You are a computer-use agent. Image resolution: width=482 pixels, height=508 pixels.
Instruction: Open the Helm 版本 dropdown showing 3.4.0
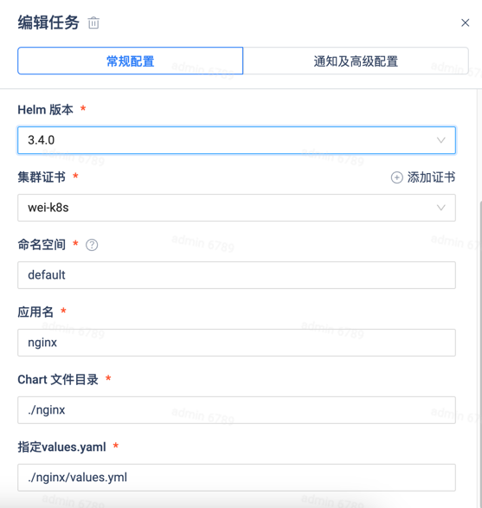click(x=236, y=140)
